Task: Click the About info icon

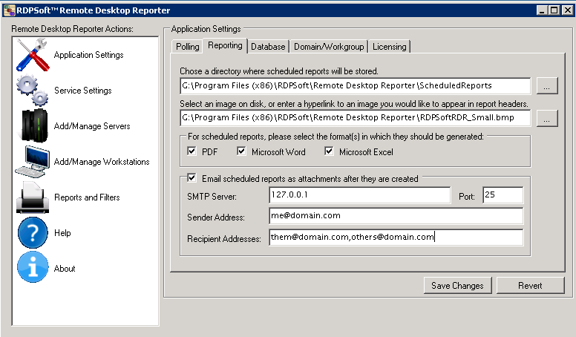Action: (x=33, y=268)
